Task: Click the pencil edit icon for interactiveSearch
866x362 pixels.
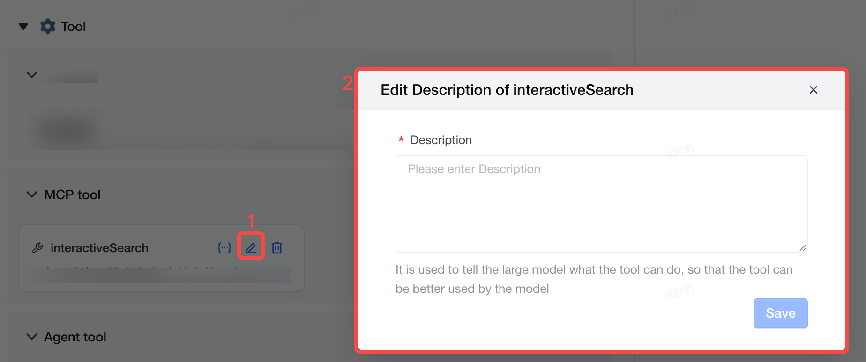Action: [x=251, y=248]
